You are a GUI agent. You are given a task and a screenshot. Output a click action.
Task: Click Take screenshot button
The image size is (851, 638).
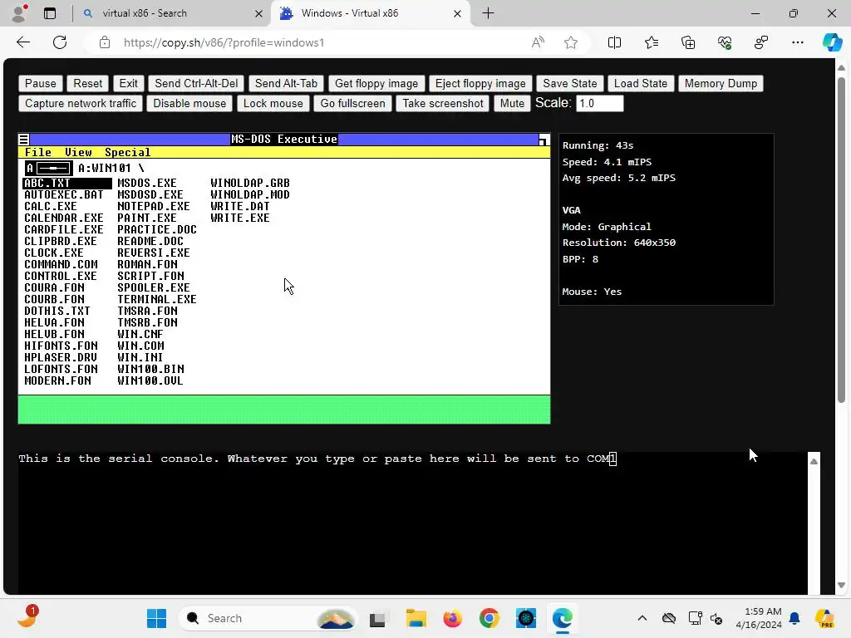pos(443,104)
